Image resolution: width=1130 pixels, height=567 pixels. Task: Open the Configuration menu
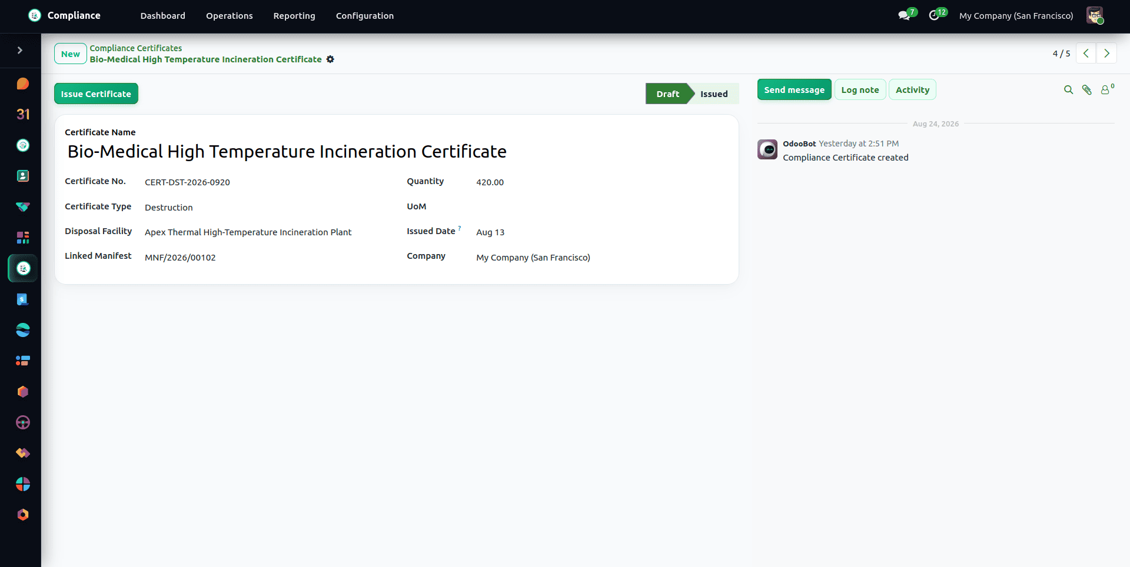coord(365,16)
